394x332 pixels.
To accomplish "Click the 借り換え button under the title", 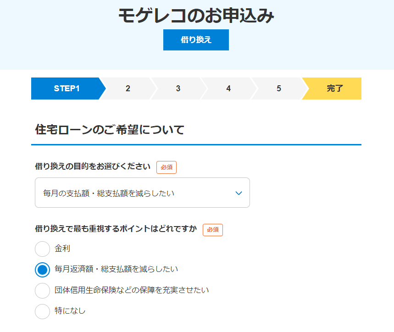I will coord(196,40).
